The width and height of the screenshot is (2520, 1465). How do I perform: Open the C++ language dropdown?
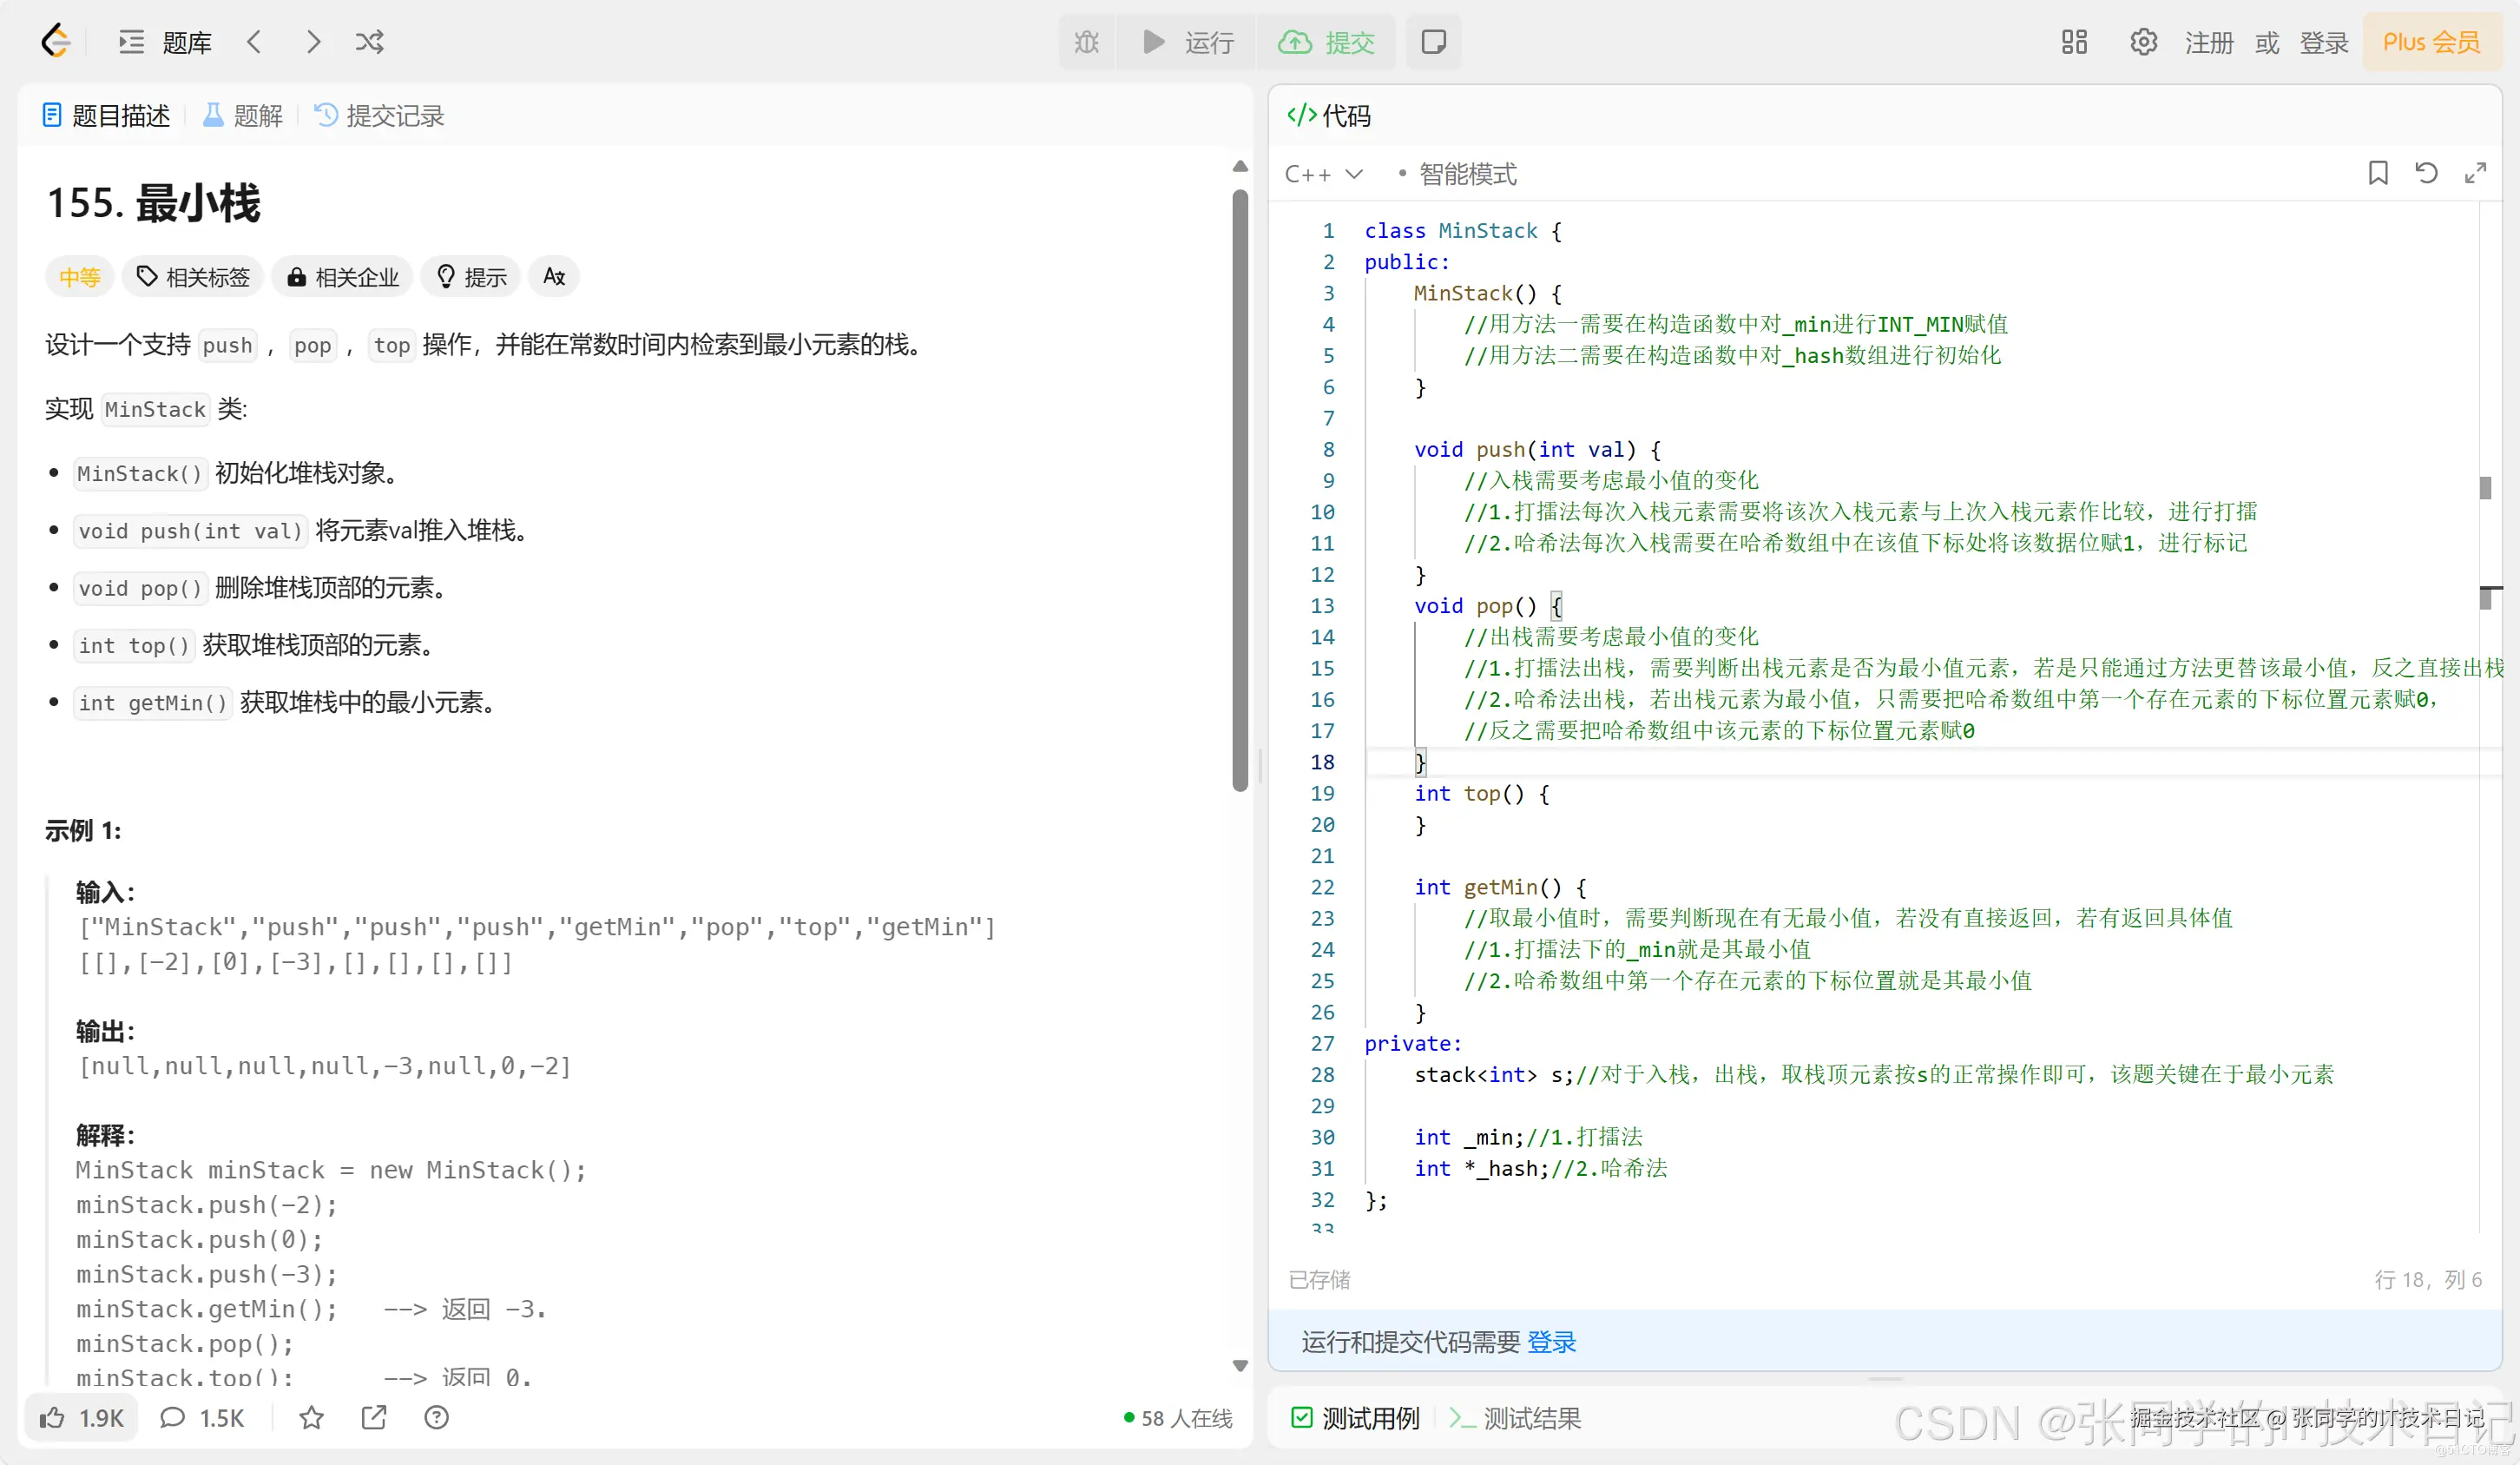(x=1323, y=175)
